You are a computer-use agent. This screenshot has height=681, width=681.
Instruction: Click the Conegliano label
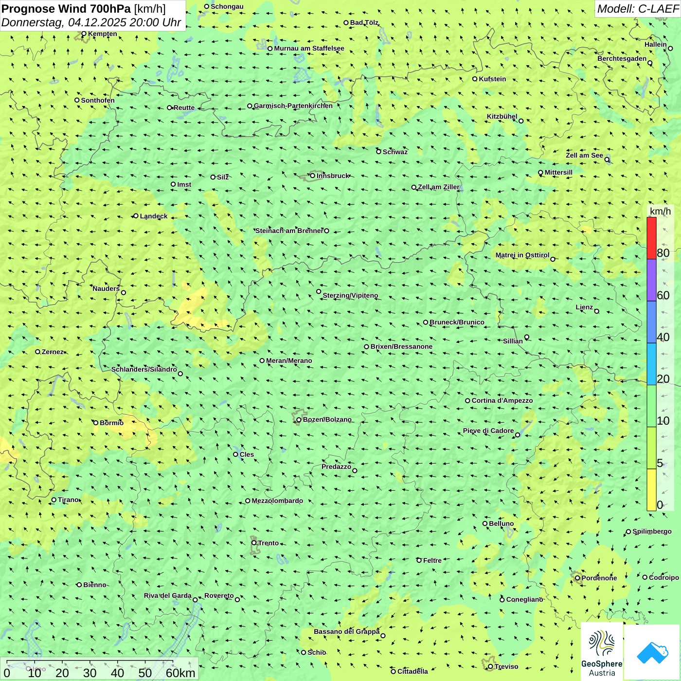(524, 600)
